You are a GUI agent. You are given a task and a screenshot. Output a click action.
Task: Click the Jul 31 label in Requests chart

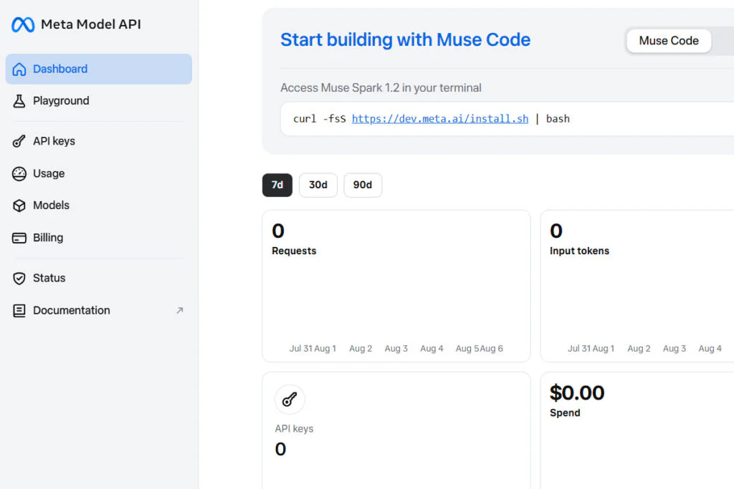point(300,349)
